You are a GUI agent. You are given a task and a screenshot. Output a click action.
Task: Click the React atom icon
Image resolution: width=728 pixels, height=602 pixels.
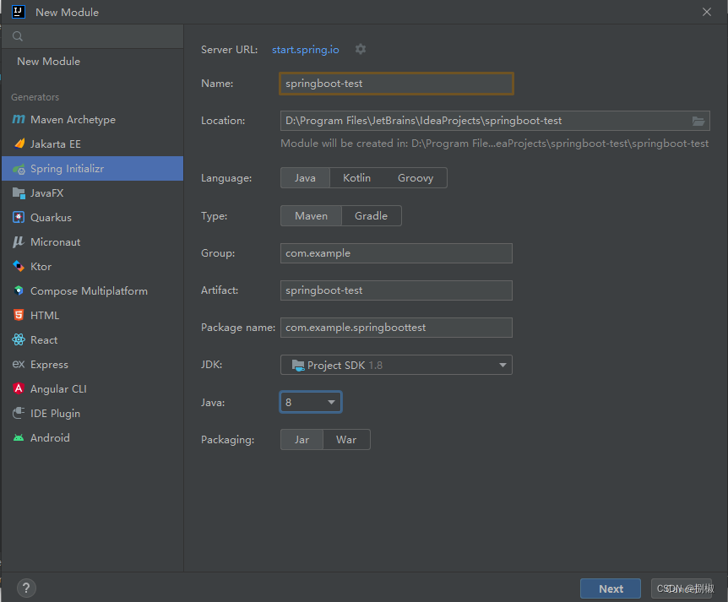(19, 339)
